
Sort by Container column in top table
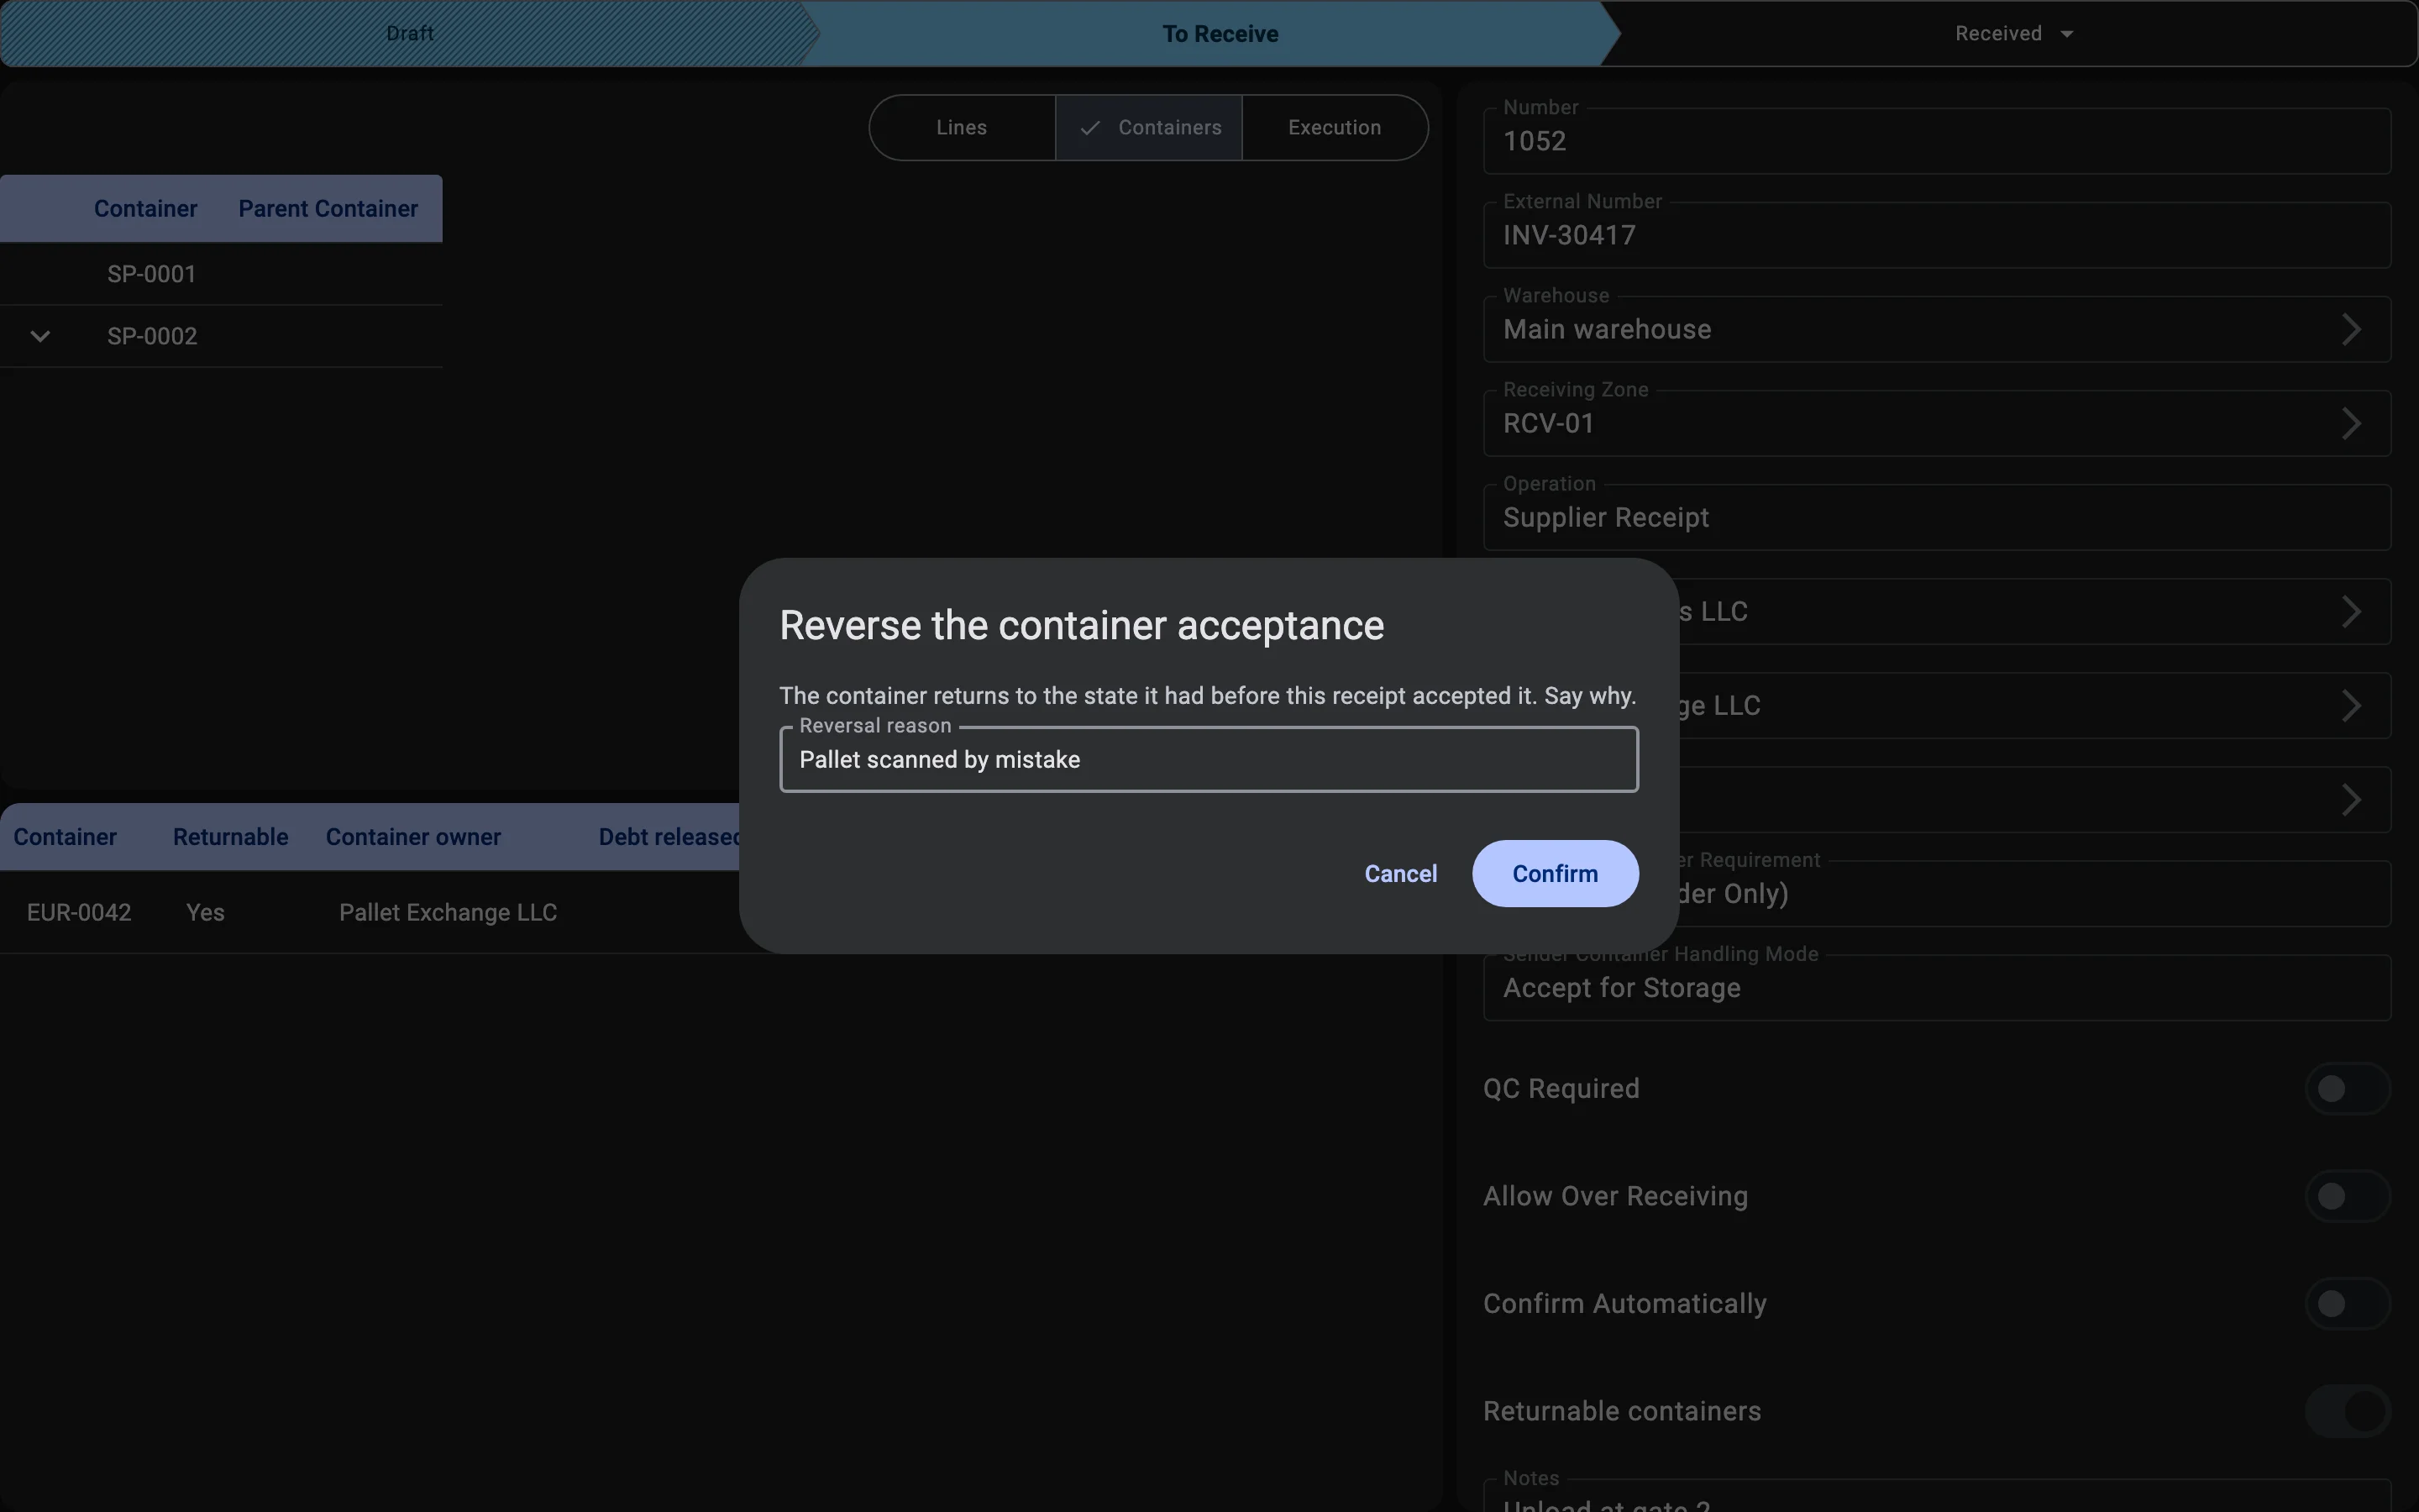[145, 208]
